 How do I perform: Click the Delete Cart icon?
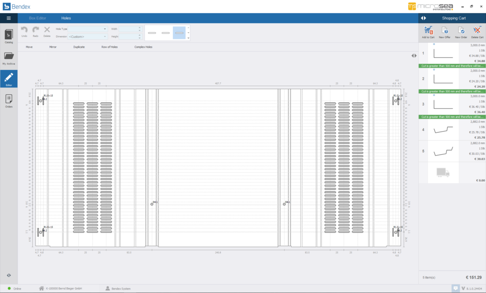click(477, 31)
